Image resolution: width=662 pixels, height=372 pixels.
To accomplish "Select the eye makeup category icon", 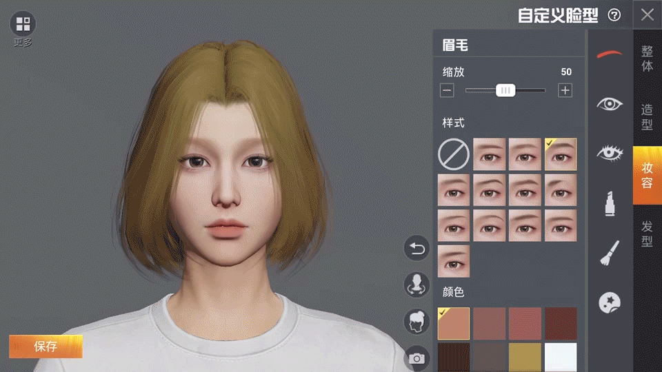I will coord(610,104).
